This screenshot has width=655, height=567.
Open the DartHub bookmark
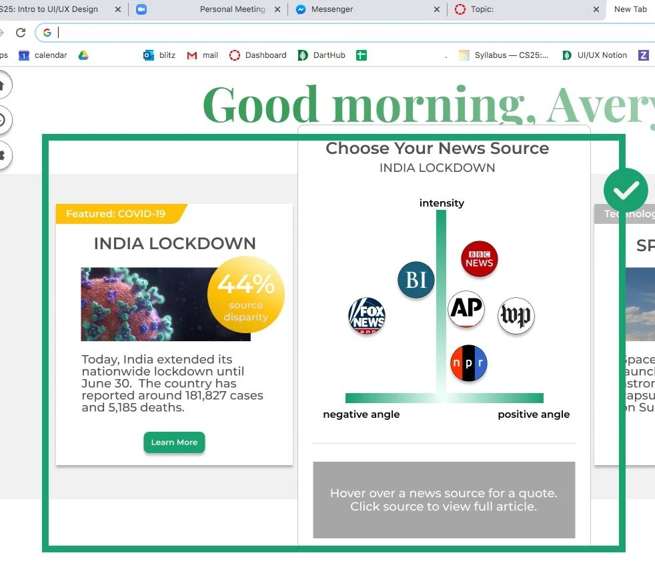click(x=321, y=55)
